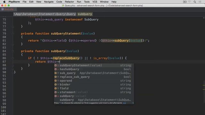205x115 pixels.
Task: Click instanceof keyword on line 75
Action: [74, 19]
